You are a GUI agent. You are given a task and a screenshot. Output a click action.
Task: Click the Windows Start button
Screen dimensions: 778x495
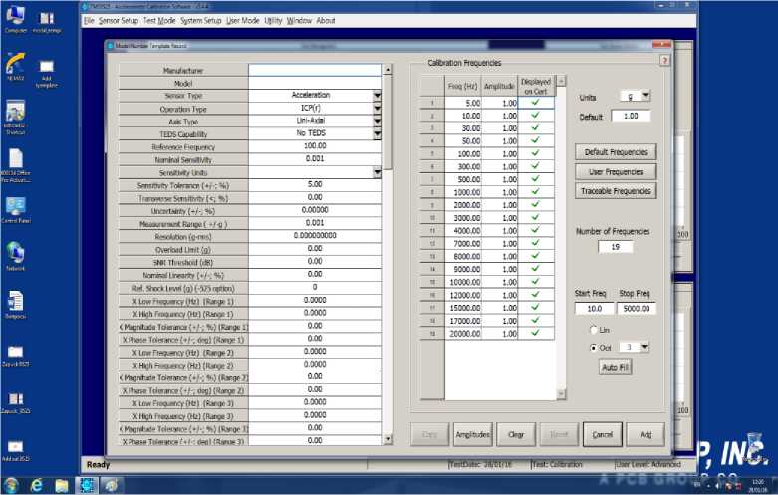coord(11,485)
